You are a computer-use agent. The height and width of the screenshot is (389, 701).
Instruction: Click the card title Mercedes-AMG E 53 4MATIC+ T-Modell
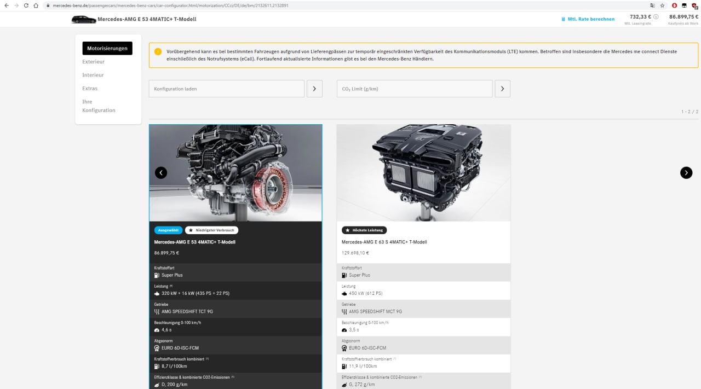pyautogui.click(x=195, y=242)
